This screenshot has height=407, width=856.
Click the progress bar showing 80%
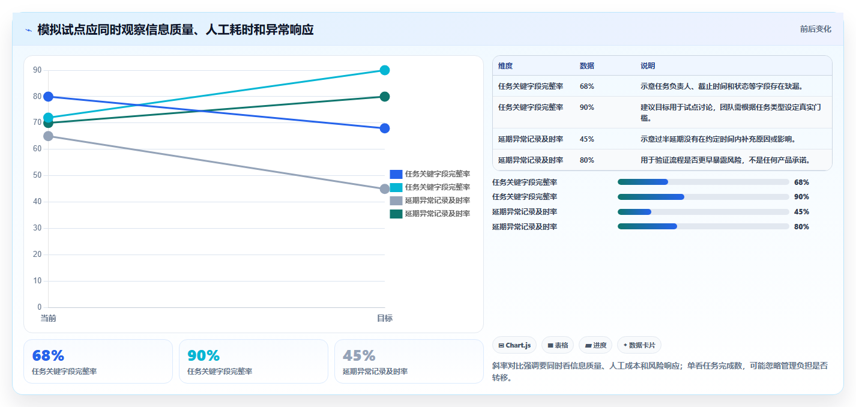click(703, 226)
